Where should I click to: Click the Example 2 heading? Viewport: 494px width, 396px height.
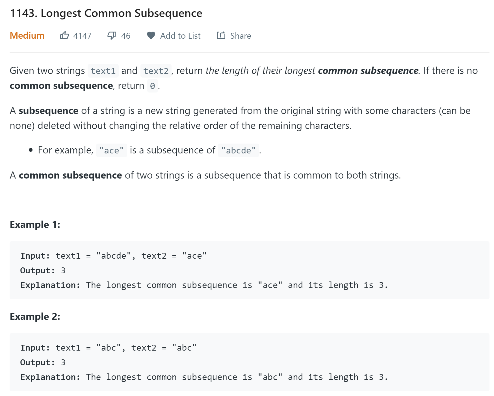(x=35, y=316)
